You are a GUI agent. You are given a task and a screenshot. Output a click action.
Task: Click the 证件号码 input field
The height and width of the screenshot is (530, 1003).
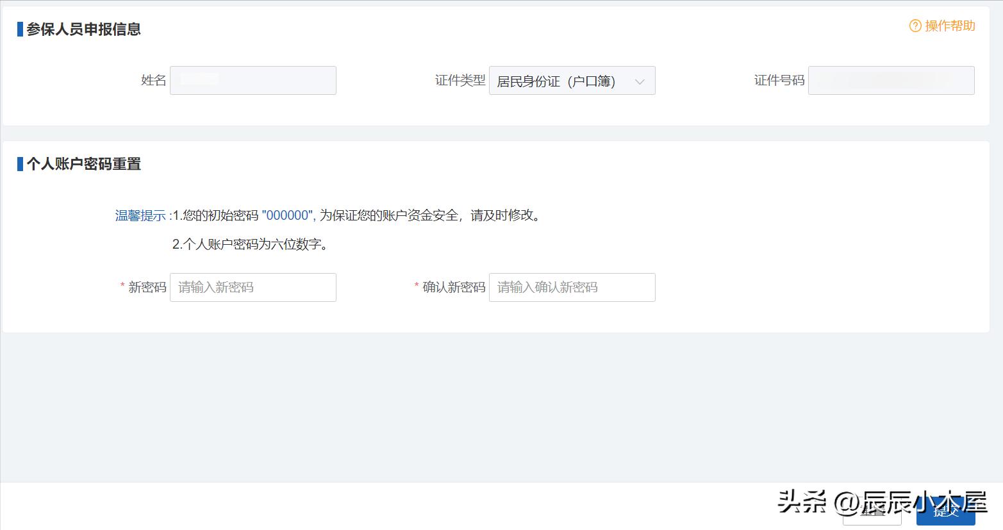pyautogui.click(x=890, y=80)
